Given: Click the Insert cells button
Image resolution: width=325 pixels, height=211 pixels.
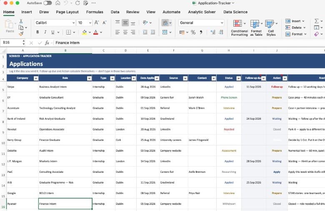Looking at the screenshot, I should click(295, 21).
